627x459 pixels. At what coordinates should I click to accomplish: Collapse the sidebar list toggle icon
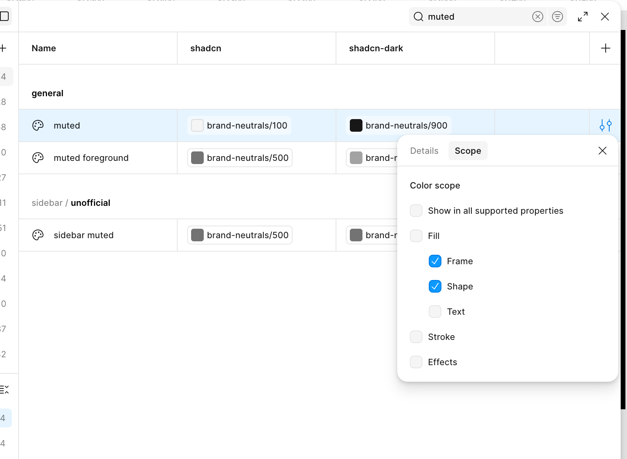click(x=4, y=390)
